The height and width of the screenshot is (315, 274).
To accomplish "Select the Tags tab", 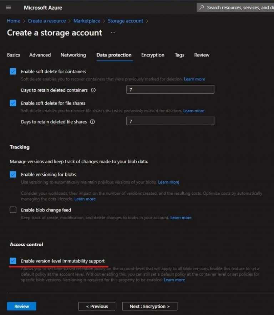I will click(179, 55).
